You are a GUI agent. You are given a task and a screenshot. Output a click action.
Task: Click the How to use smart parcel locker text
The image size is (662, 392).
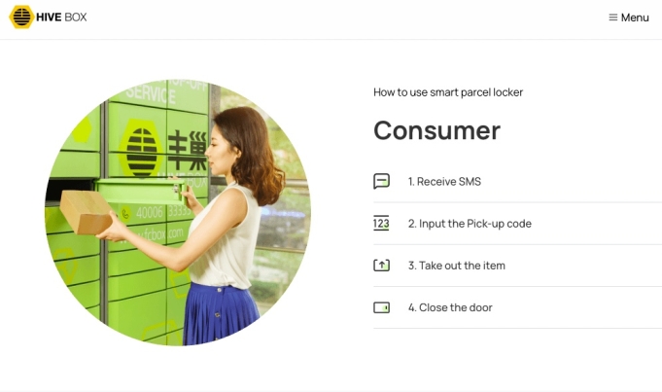coord(448,92)
